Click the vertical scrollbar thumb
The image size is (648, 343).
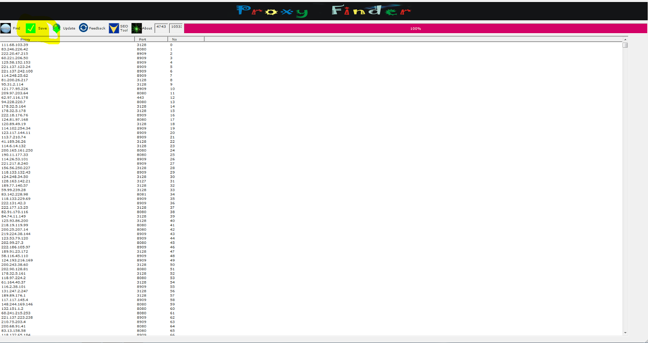625,45
